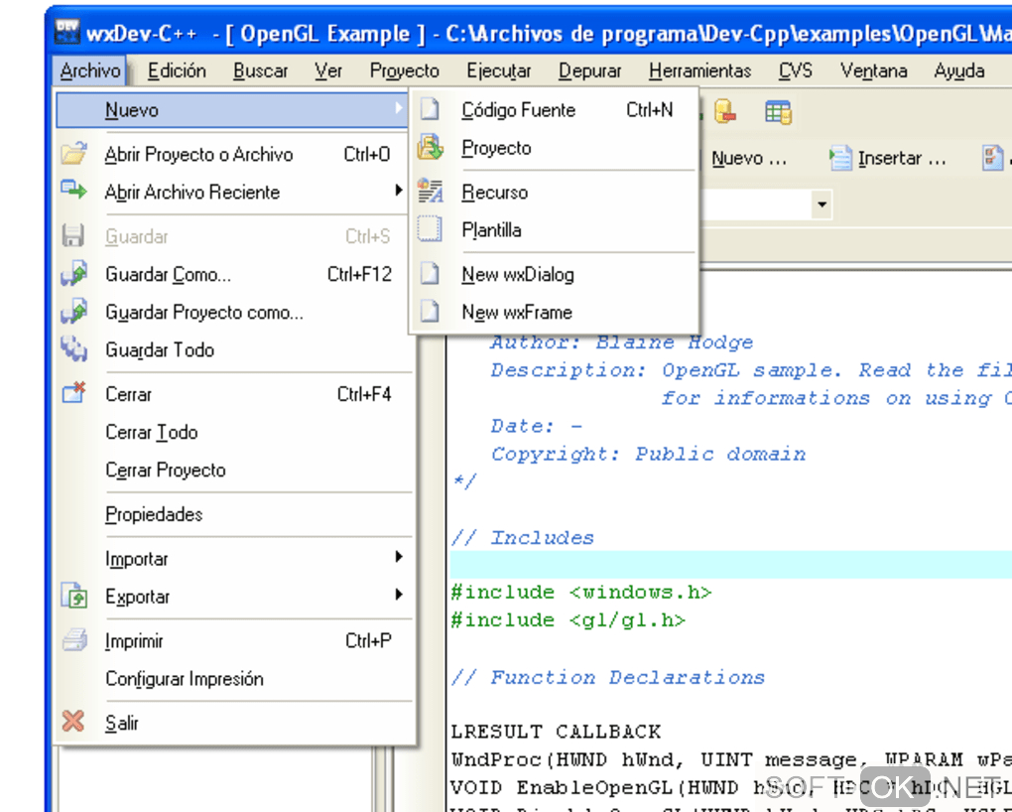Choose the Guardar entry
Image resolution: width=1012 pixels, height=812 pixels.
tap(232, 236)
